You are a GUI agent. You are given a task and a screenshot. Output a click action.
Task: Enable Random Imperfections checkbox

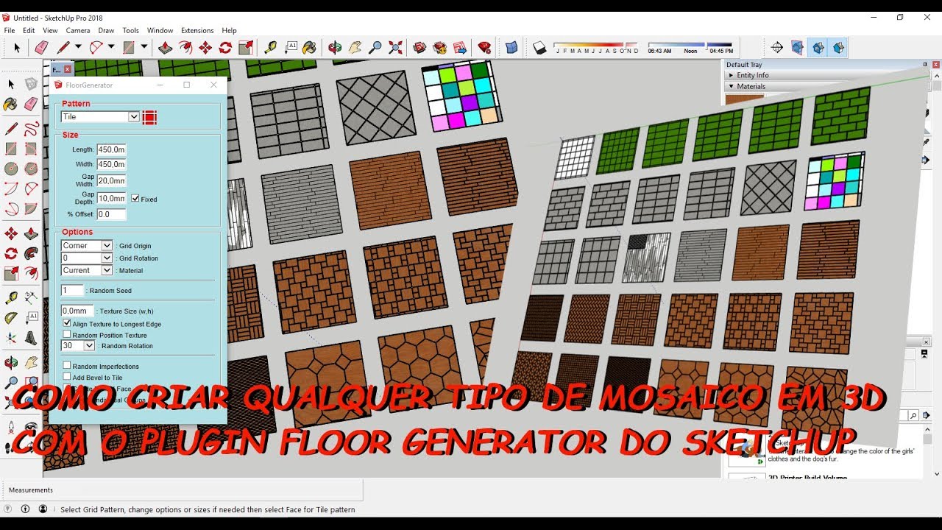click(x=67, y=365)
